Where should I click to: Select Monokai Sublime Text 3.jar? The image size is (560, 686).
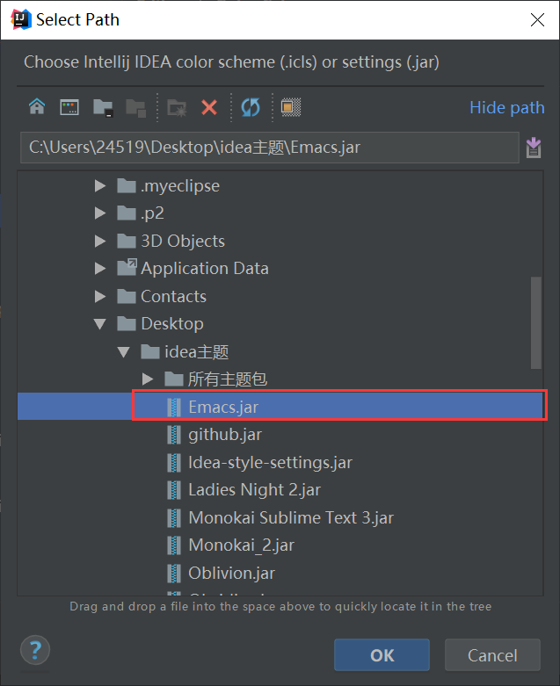coord(280,518)
